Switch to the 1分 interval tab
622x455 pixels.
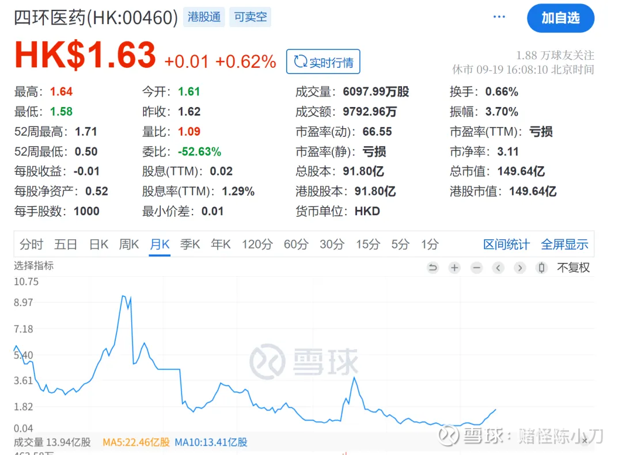430,244
